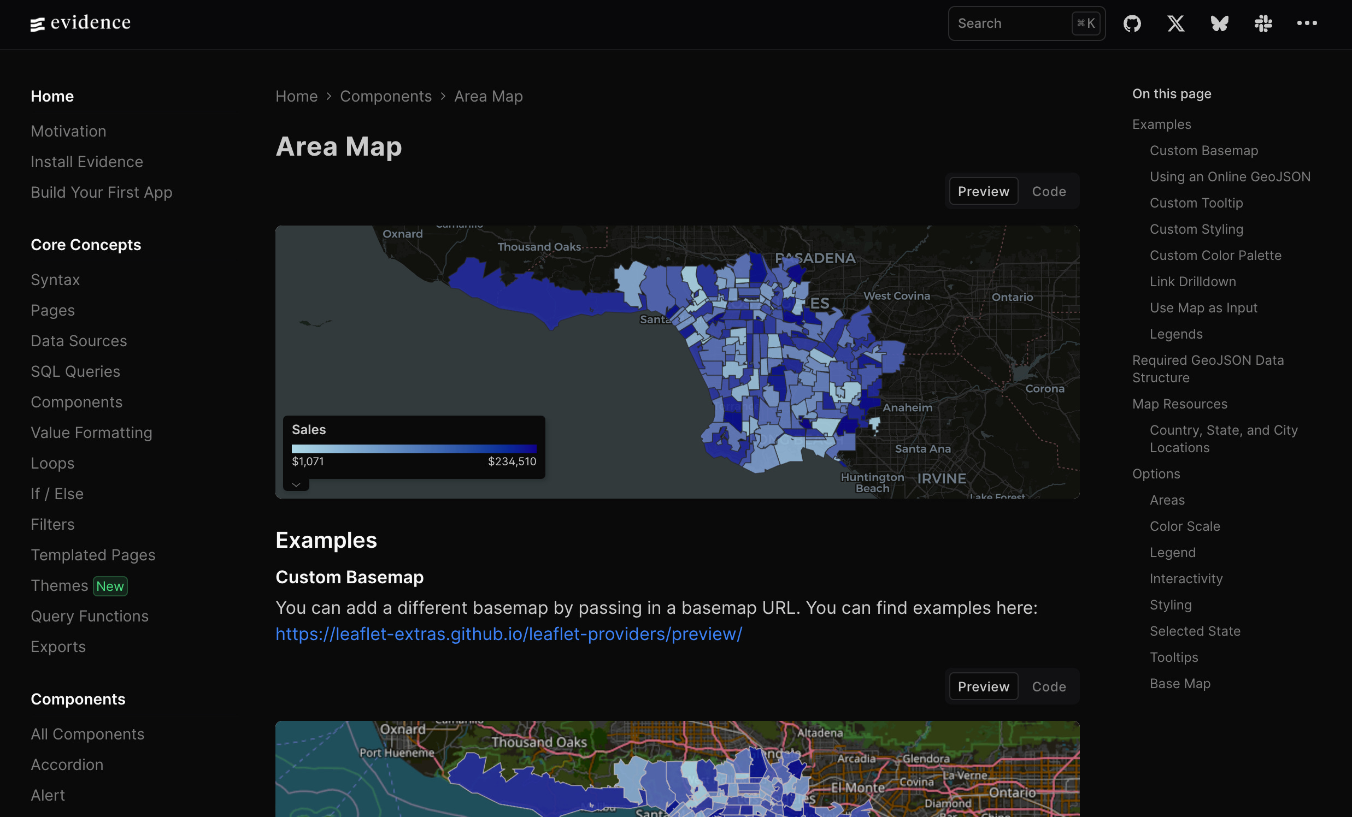Switch Custom Basemap example to Code
Screen dimensions: 1352x817
click(1049, 686)
